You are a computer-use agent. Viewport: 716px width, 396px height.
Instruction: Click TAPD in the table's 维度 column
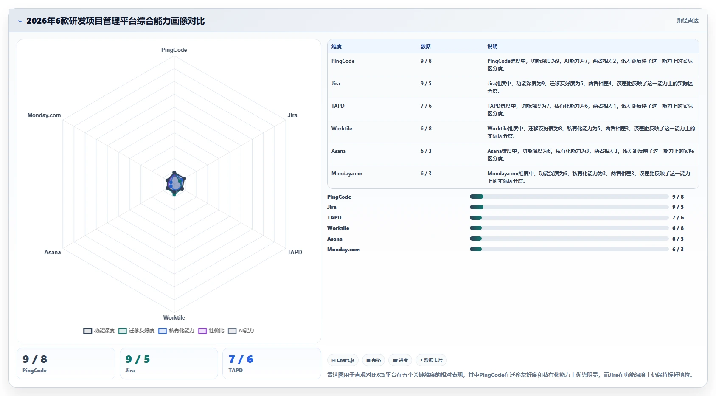point(338,106)
